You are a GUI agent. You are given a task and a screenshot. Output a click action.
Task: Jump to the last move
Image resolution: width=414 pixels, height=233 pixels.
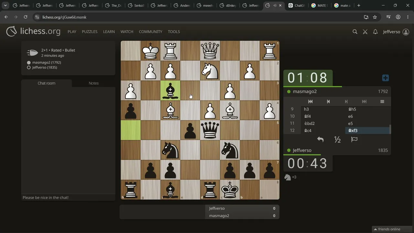[364, 102]
